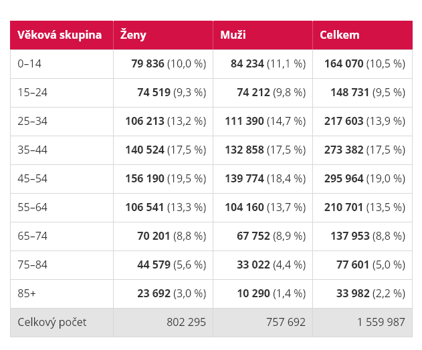
Task: Select the 15–24 age group label
Action: point(33,93)
